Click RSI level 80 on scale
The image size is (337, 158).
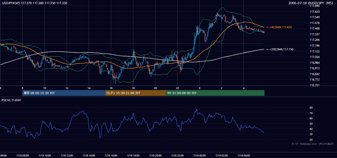311,108
